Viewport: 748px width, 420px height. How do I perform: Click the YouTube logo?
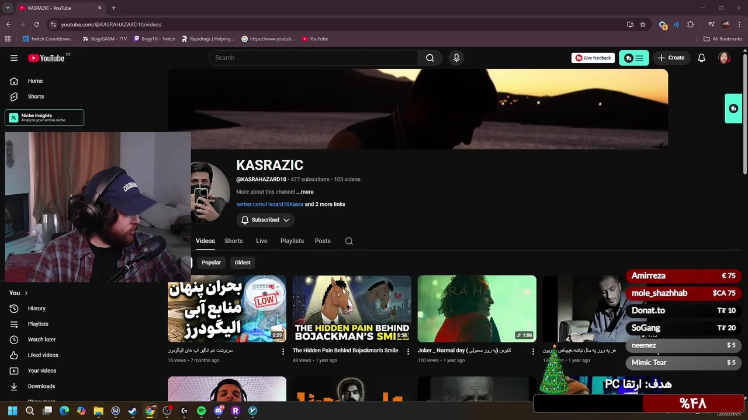pos(46,58)
